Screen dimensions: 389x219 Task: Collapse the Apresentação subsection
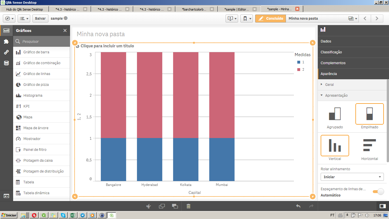[352, 96]
